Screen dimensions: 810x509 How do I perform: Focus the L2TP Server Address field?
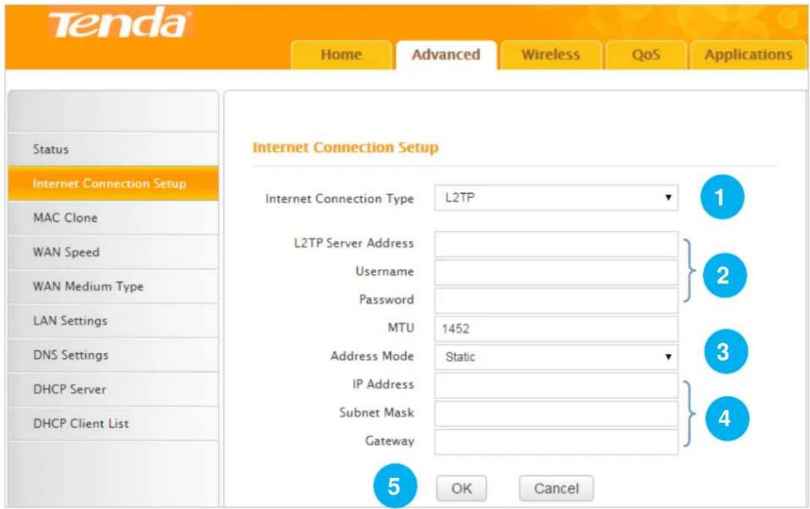[556, 244]
